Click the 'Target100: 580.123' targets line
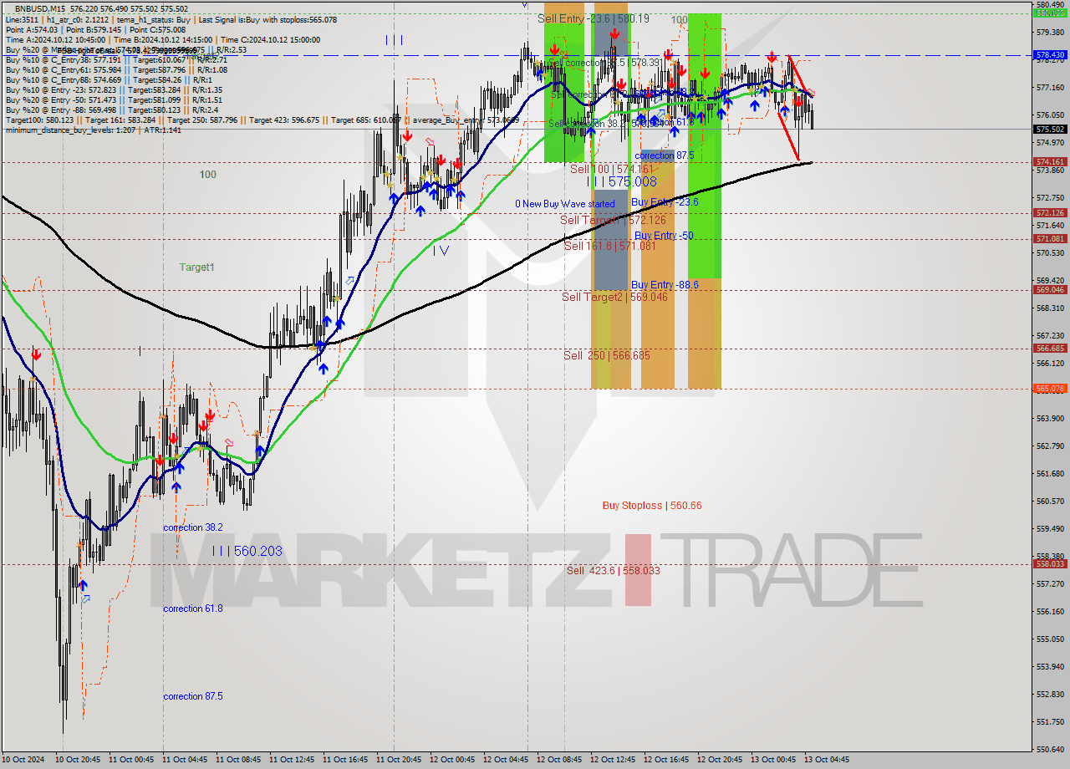Viewport: 1070px width, 769px height. coord(262,120)
